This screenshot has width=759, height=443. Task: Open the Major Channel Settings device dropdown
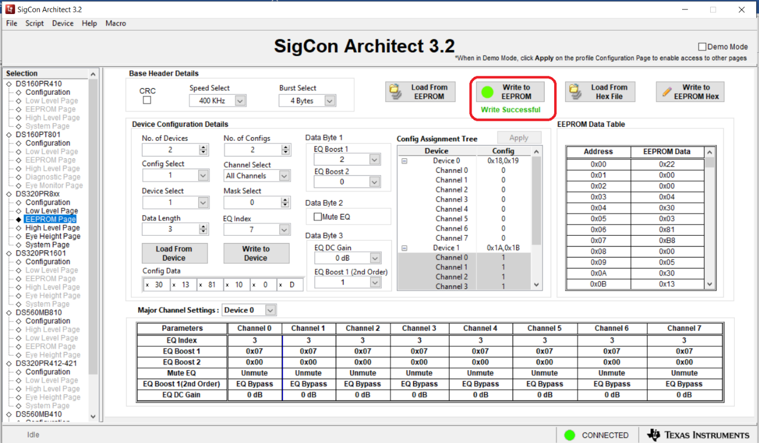[271, 310]
